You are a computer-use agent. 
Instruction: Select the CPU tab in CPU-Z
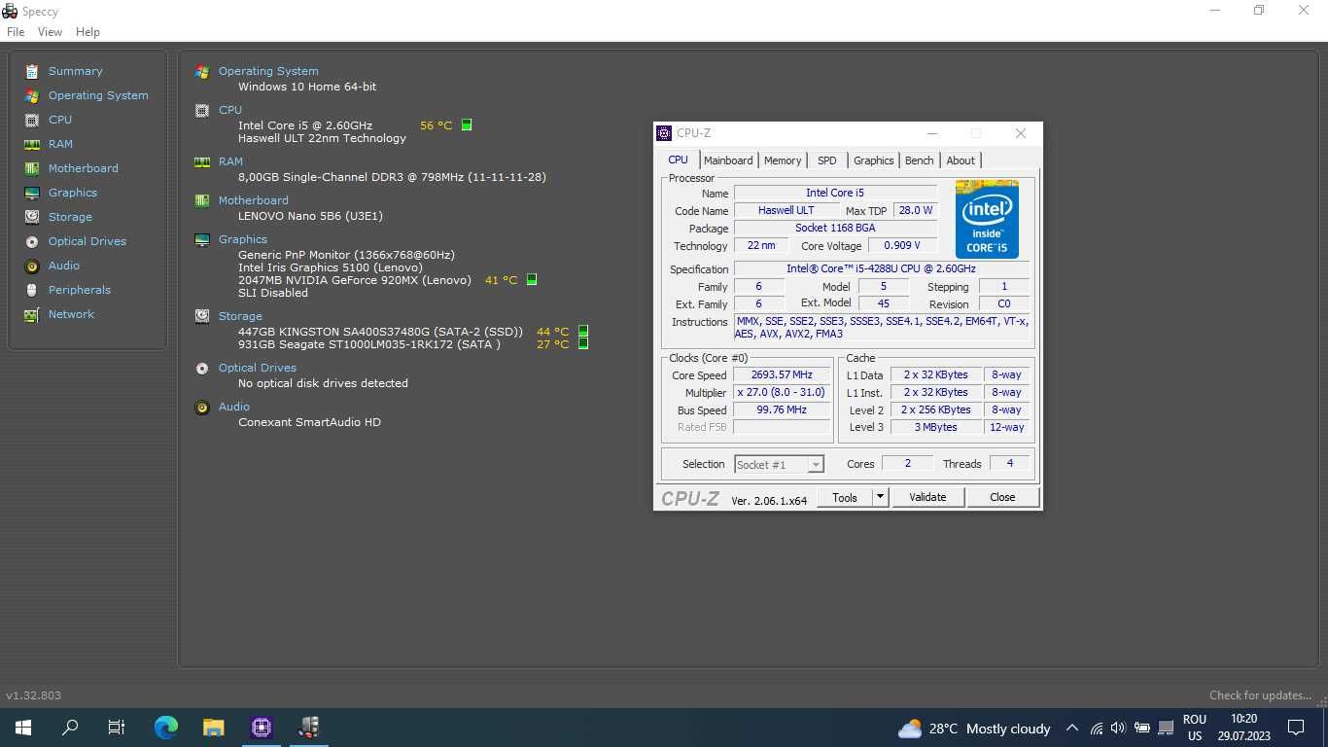pyautogui.click(x=678, y=160)
